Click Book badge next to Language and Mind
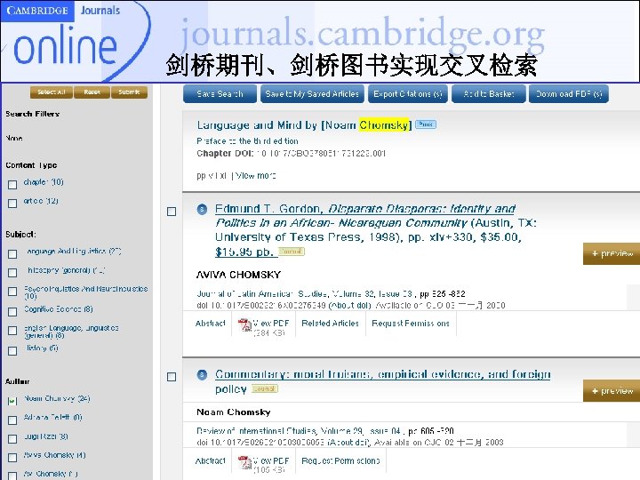This screenshot has height=480, width=640. [426, 124]
